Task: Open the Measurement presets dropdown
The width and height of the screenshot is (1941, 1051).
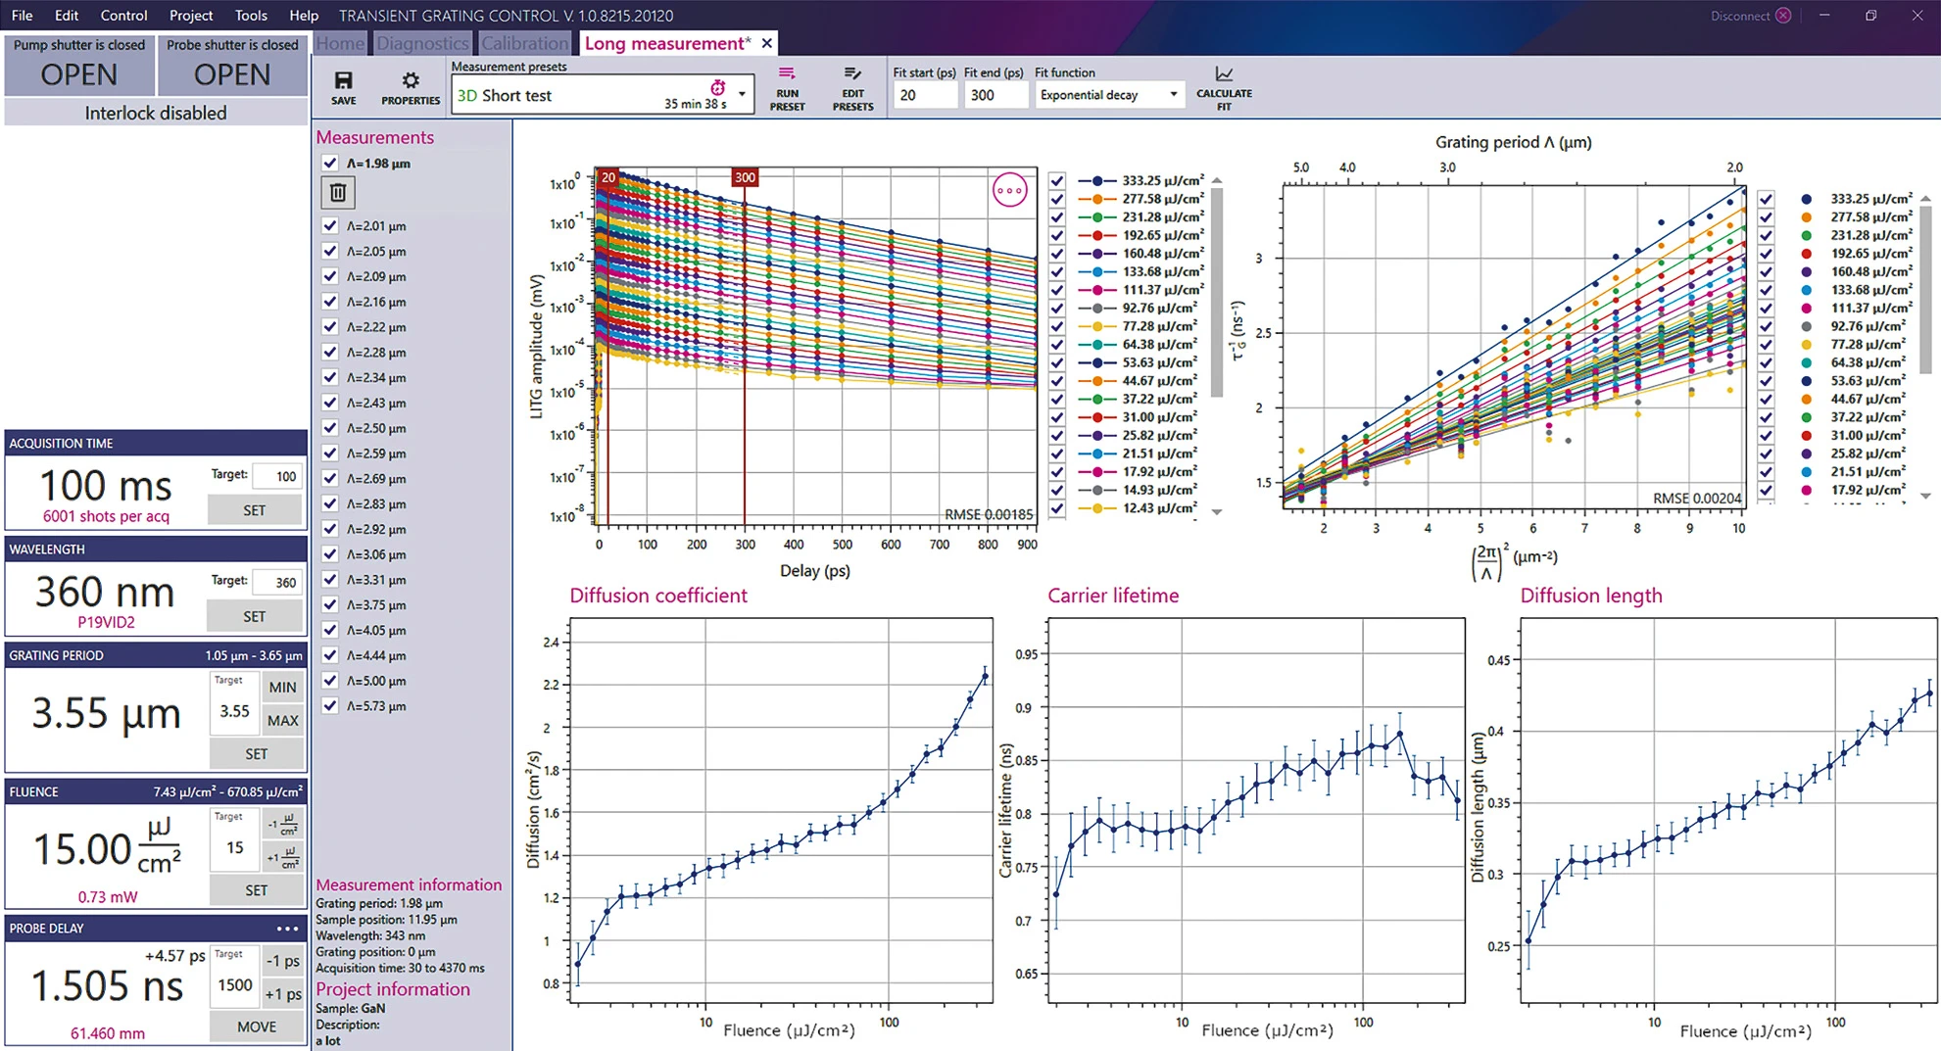Action: (742, 95)
